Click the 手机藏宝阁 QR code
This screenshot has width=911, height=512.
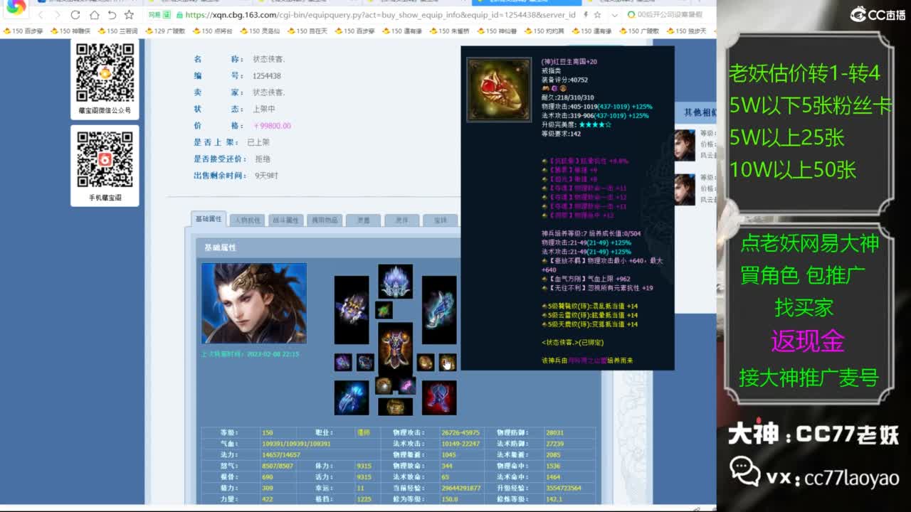click(x=105, y=159)
